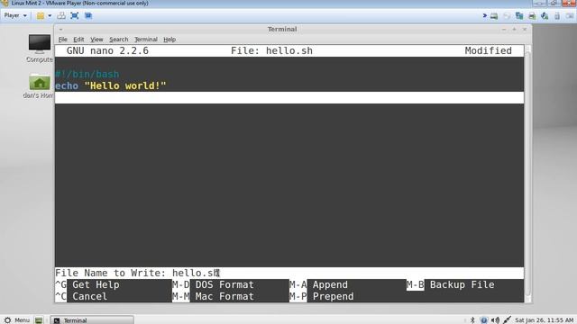The image size is (577, 324).
Task: Open the Terminal menu in menu bar
Action: 146,40
